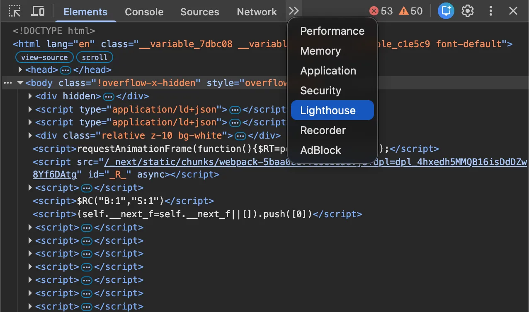The height and width of the screenshot is (312, 529).
Task: Click the ellipsis inside div hidden
Action: (x=109, y=96)
